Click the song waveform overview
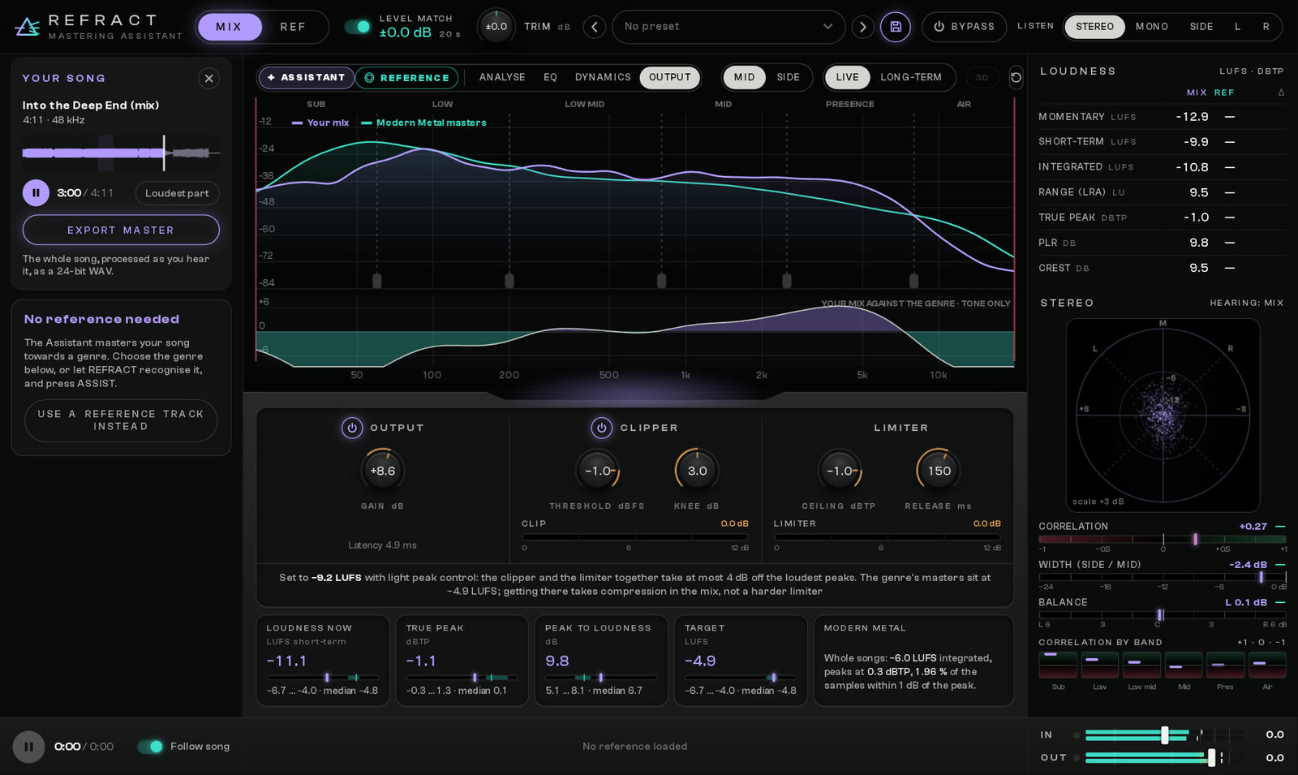The image size is (1298, 775). point(121,153)
